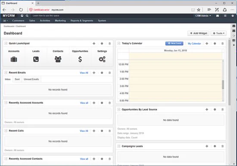Switch to the Sent emails tab
237x166 pixels.
[x=17, y=79]
